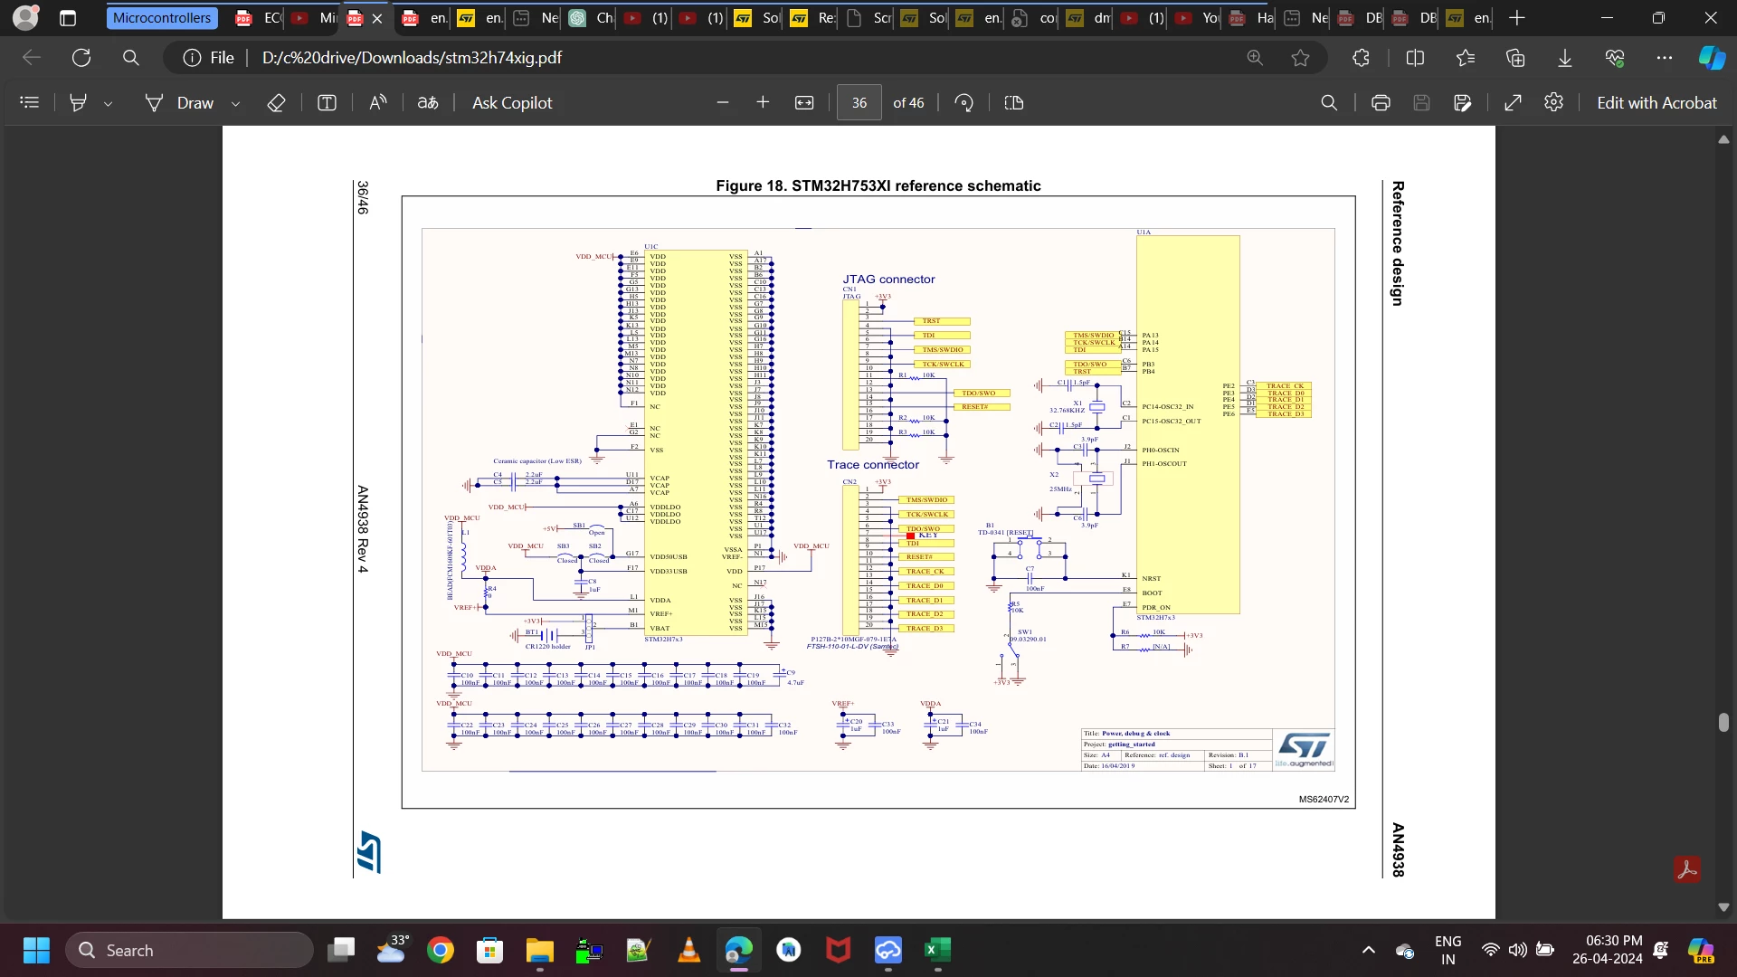Enter full screen PDF view

click(1513, 103)
